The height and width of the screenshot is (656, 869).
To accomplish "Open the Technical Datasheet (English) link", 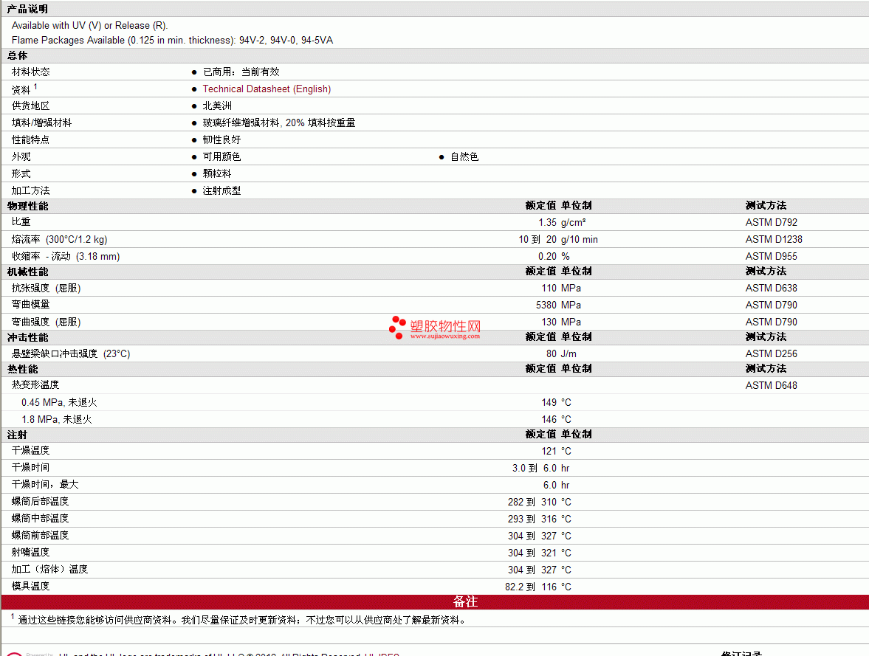I will [x=267, y=89].
